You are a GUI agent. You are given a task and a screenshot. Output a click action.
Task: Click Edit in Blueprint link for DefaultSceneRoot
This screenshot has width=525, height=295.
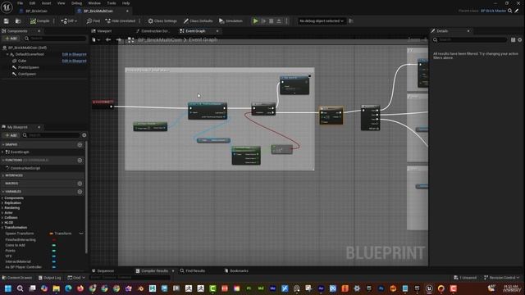click(75, 54)
